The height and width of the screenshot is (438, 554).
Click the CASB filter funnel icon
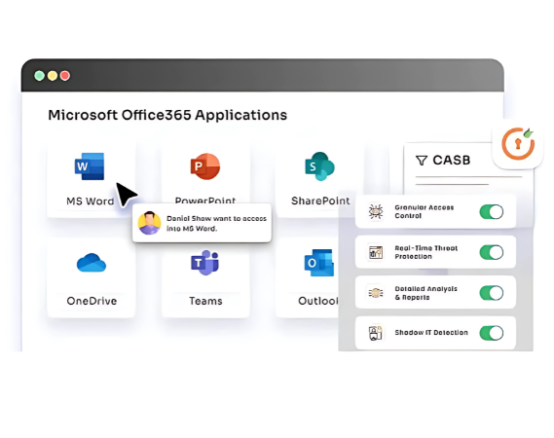coord(422,161)
